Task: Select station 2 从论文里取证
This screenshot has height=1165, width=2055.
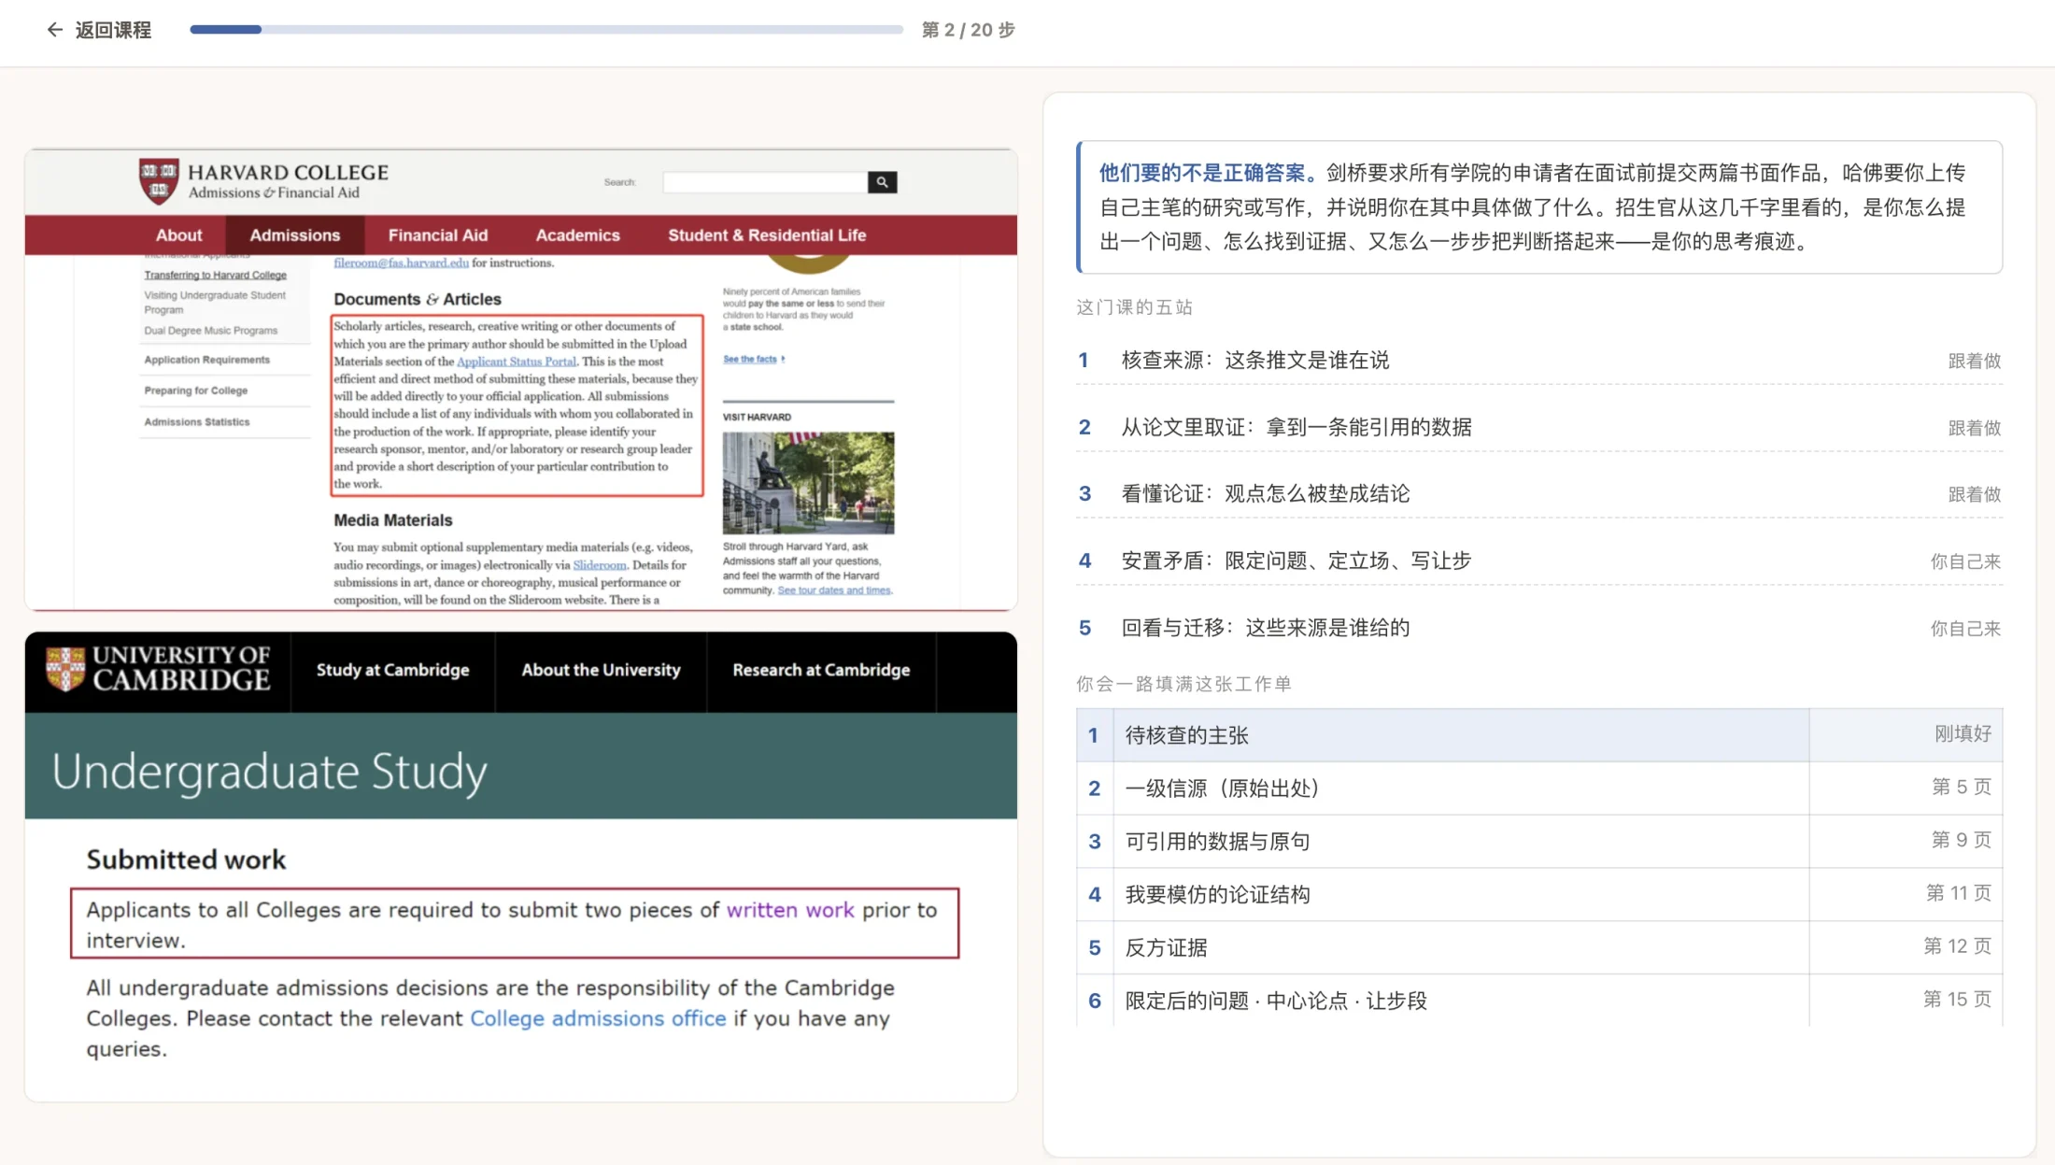Action: 1538,428
